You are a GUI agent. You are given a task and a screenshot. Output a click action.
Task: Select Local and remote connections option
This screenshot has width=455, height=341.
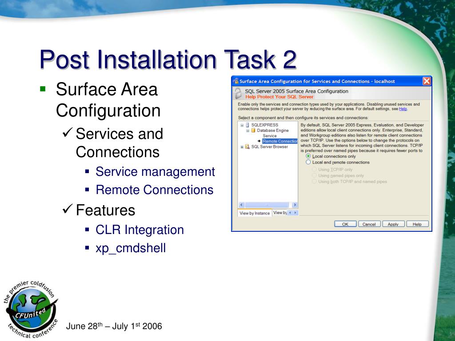tap(308, 162)
